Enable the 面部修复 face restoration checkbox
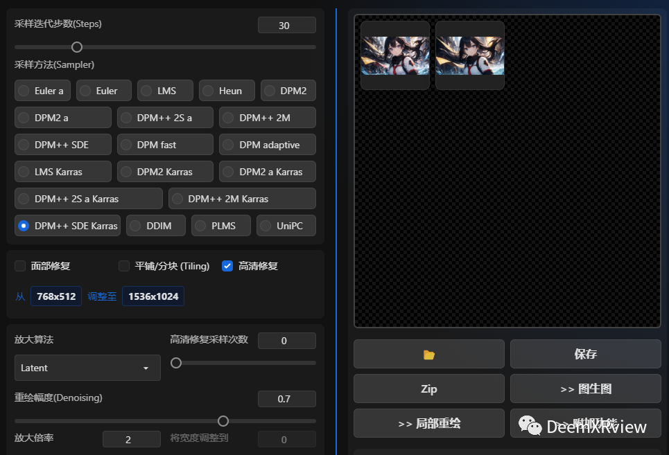 [x=19, y=266]
